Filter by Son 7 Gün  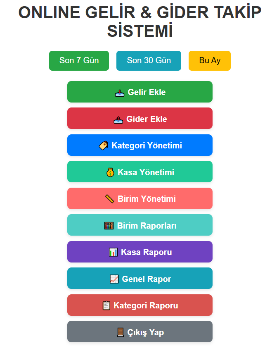(79, 61)
